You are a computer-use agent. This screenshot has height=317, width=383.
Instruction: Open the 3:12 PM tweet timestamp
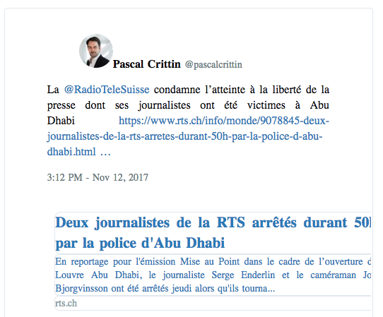[x=65, y=177]
